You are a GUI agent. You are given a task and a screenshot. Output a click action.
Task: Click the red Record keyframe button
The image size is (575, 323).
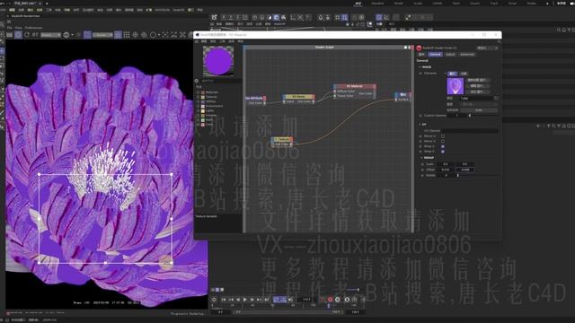[330, 300]
